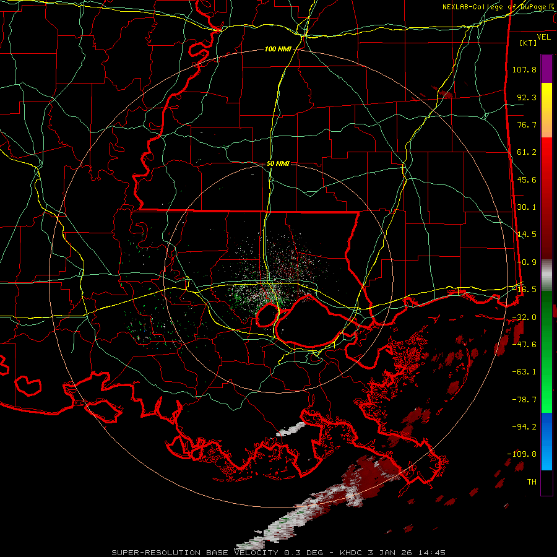The image size is (557, 557).
Task: Click the -78.7 velocity scale value
Action: tap(524, 400)
